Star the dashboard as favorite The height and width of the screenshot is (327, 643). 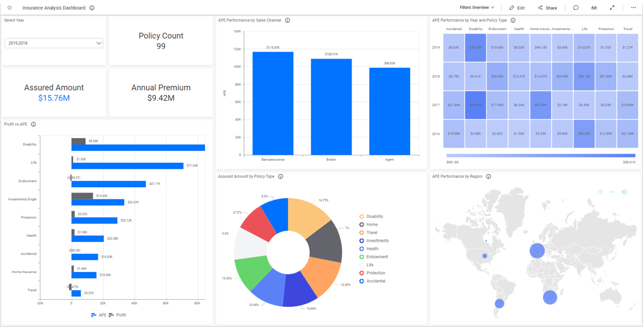(9, 8)
